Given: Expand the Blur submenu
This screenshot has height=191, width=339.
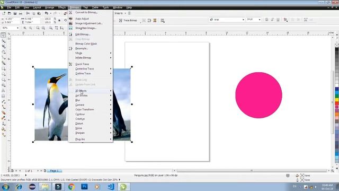Looking at the screenshot, I should tap(91, 100).
